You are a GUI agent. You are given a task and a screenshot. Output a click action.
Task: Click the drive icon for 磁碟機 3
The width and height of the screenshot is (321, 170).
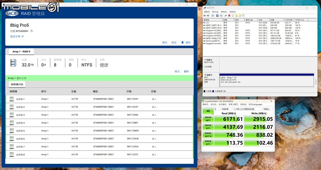[x=12, y=115]
